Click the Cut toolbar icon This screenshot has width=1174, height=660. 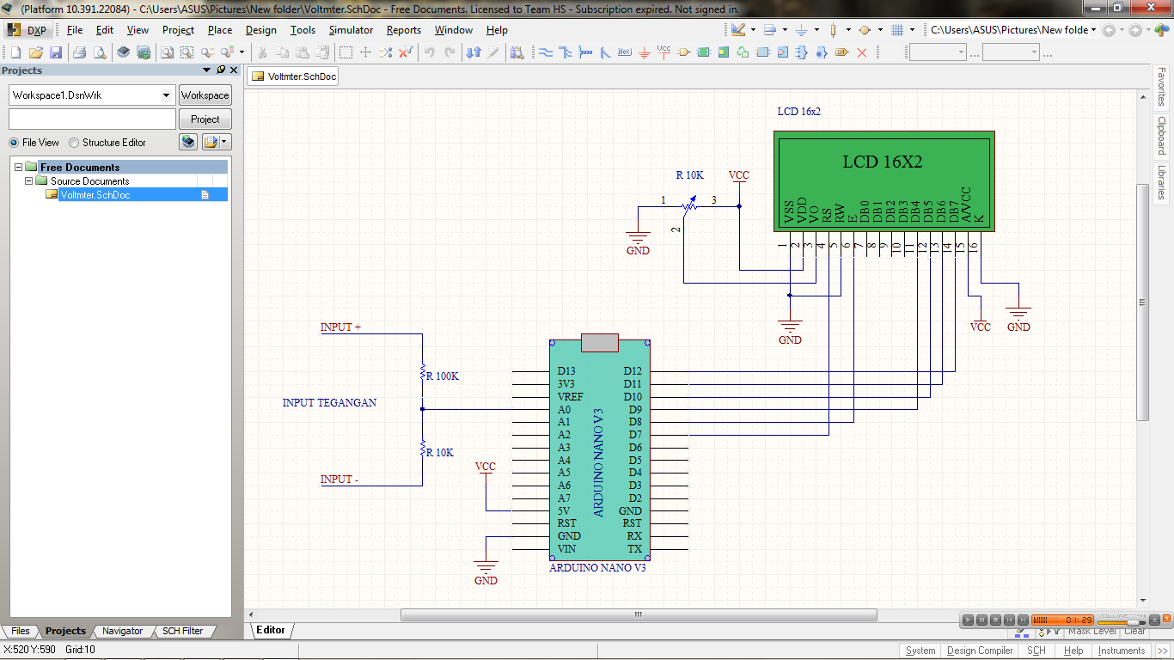pyautogui.click(x=262, y=52)
